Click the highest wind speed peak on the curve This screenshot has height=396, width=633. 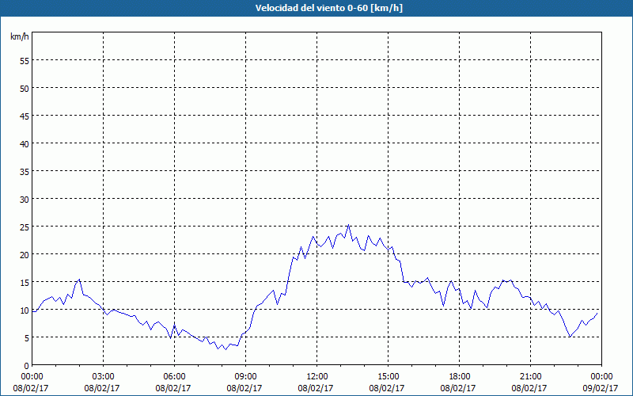(348, 226)
